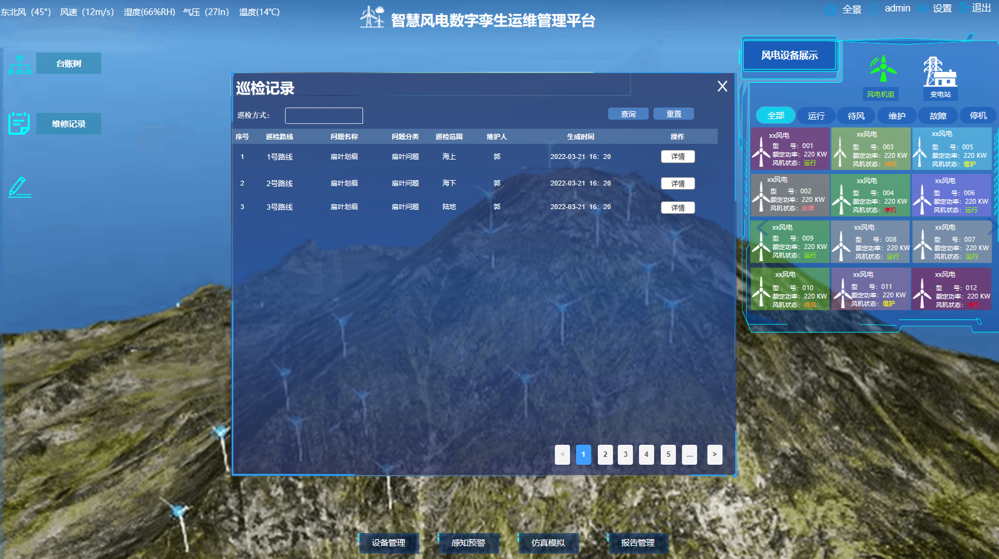Click the 设置 settings icon in header
Viewport: 999px width, 559px height.
pos(923,9)
